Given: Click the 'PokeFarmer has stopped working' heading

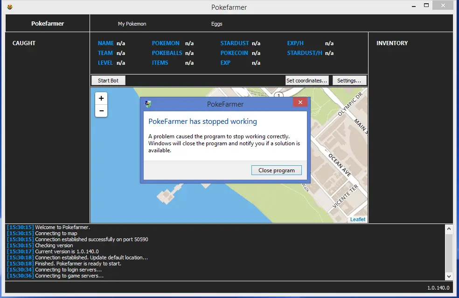Looking at the screenshot, I should (202, 121).
